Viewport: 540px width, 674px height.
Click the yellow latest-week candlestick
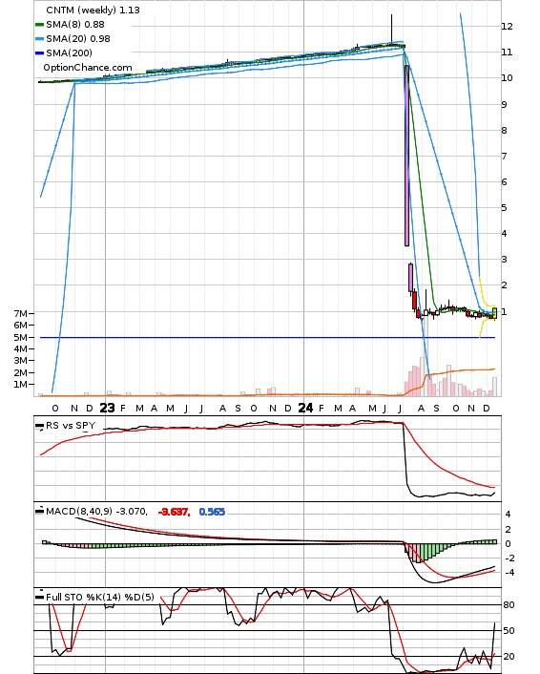(495, 313)
